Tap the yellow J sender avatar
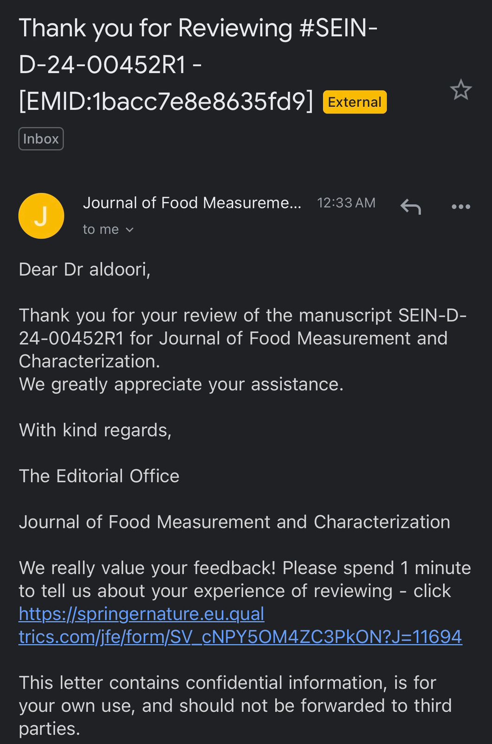Screen dimensions: 492x744 [x=41, y=216]
